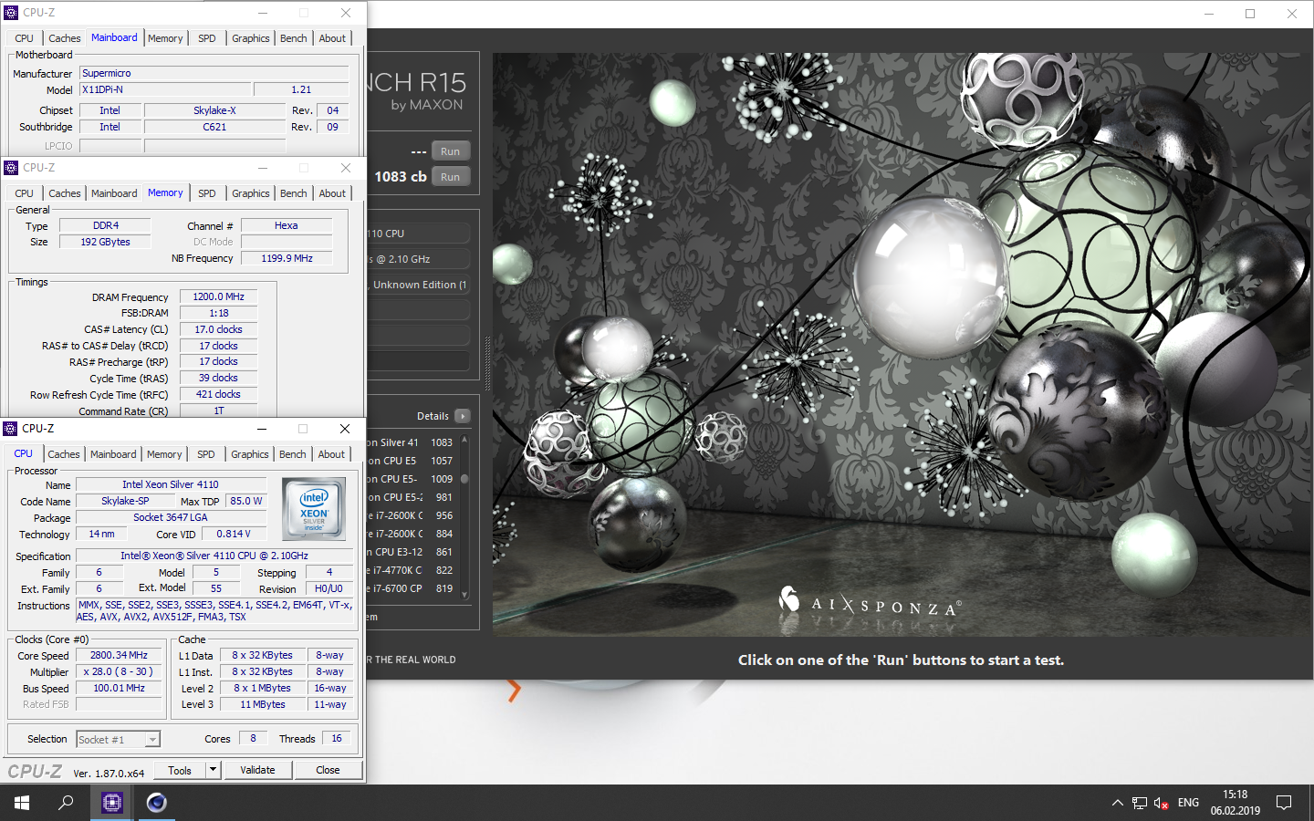Click the ranking row with score 981
The image size is (1314, 821).
coord(411,497)
